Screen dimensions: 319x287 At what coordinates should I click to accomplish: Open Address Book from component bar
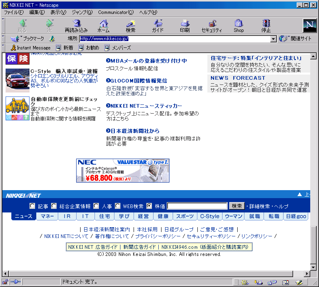point(286,282)
